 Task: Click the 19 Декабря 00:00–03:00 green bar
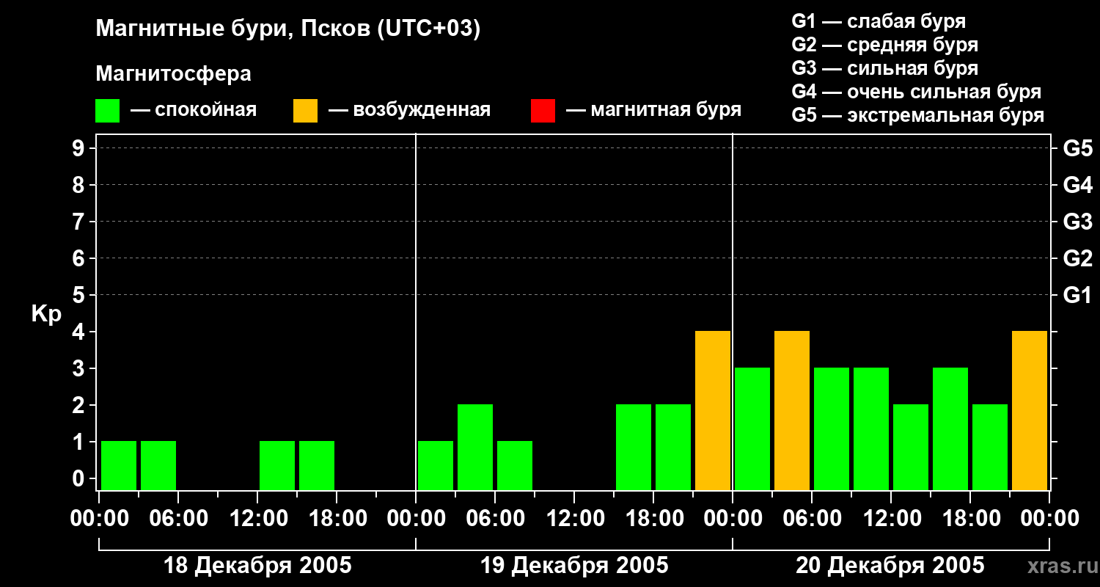click(x=436, y=465)
